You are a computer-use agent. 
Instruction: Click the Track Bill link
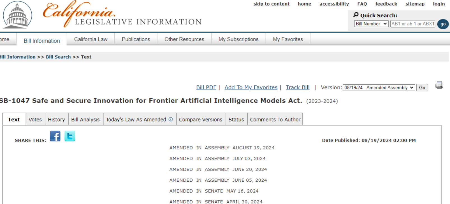[298, 87]
